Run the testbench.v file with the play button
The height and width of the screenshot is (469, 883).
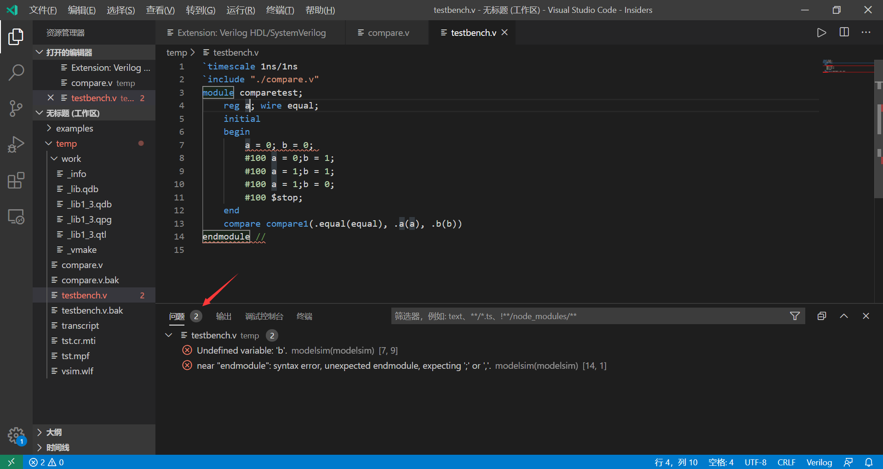point(822,32)
